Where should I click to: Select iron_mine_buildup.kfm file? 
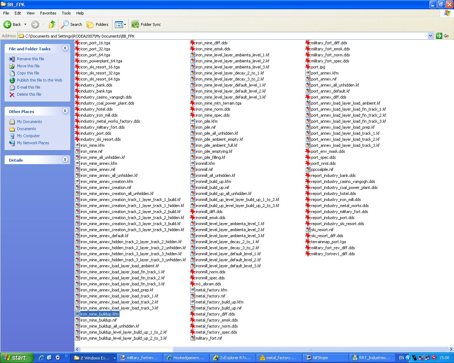pyautogui.click(x=97, y=314)
